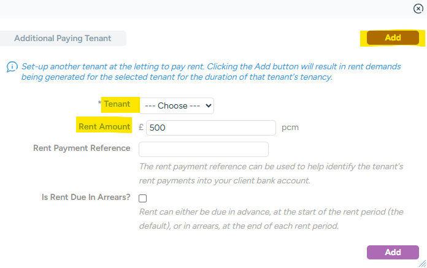
Task: Click the highlighted Rent Amount label
Action: pos(104,126)
